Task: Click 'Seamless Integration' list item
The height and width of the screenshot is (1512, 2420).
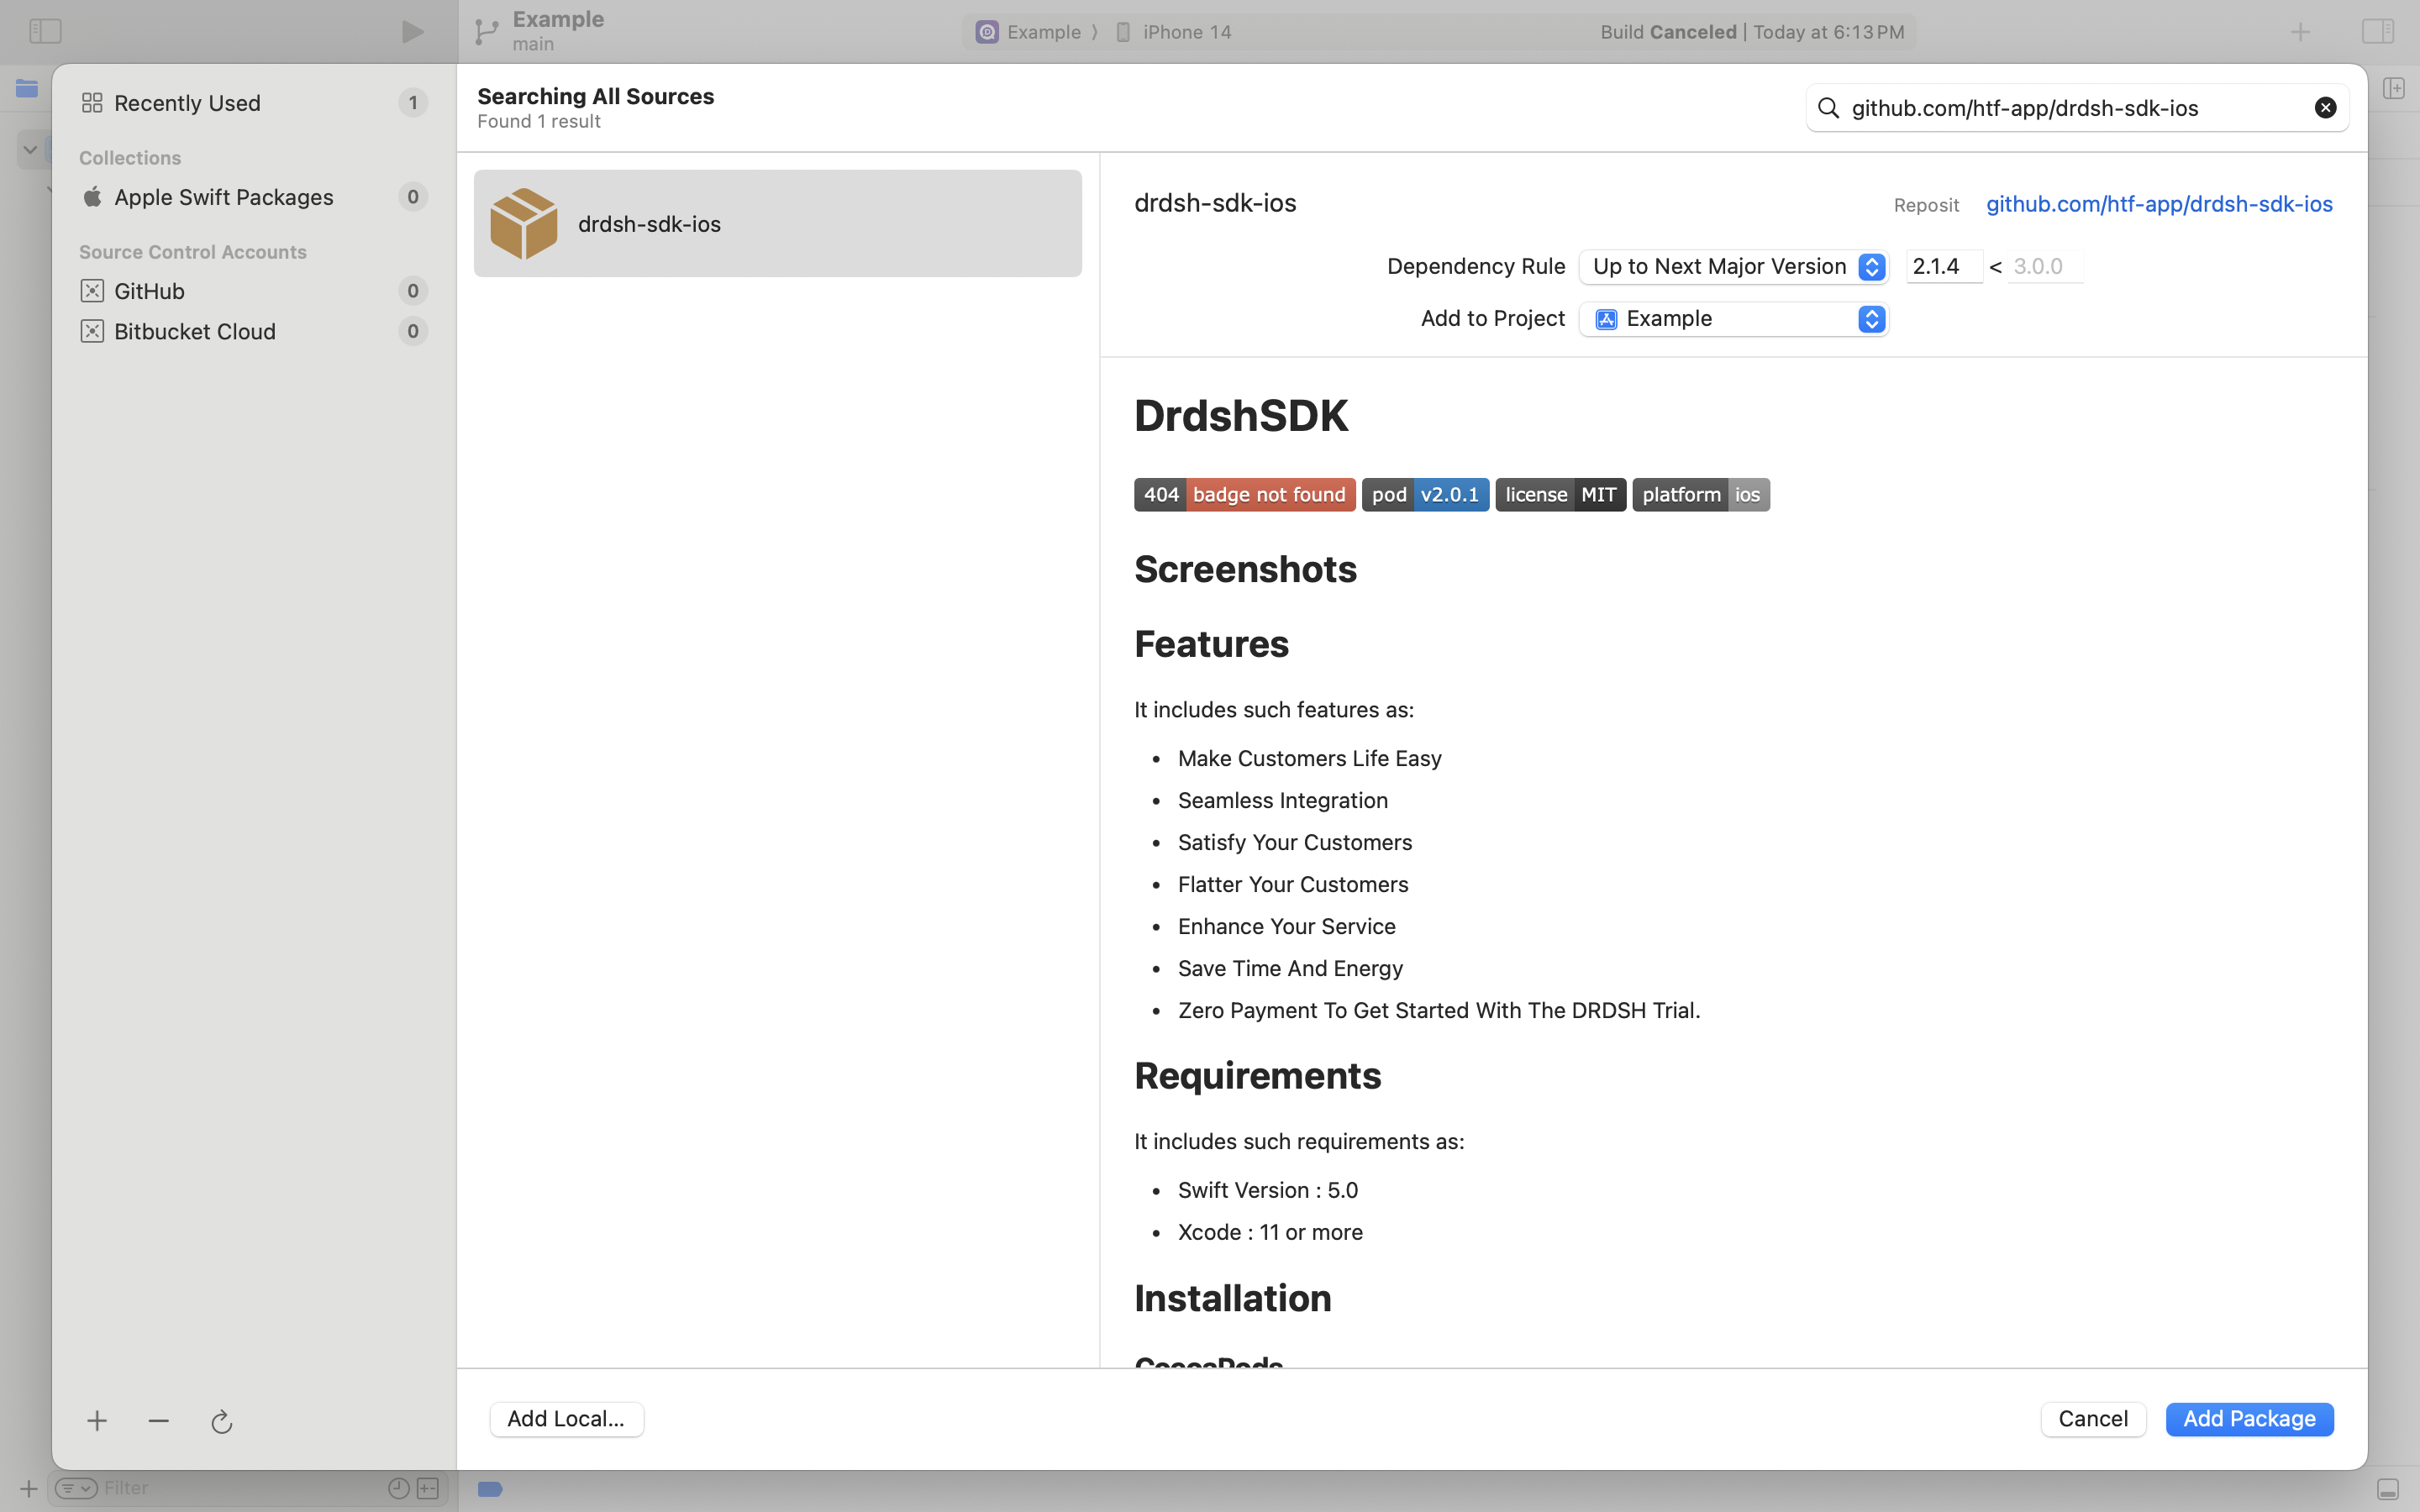Action: (x=1283, y=800)
